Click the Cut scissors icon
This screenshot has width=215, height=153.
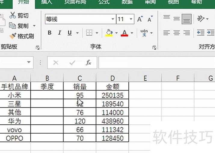coord(13,15)
